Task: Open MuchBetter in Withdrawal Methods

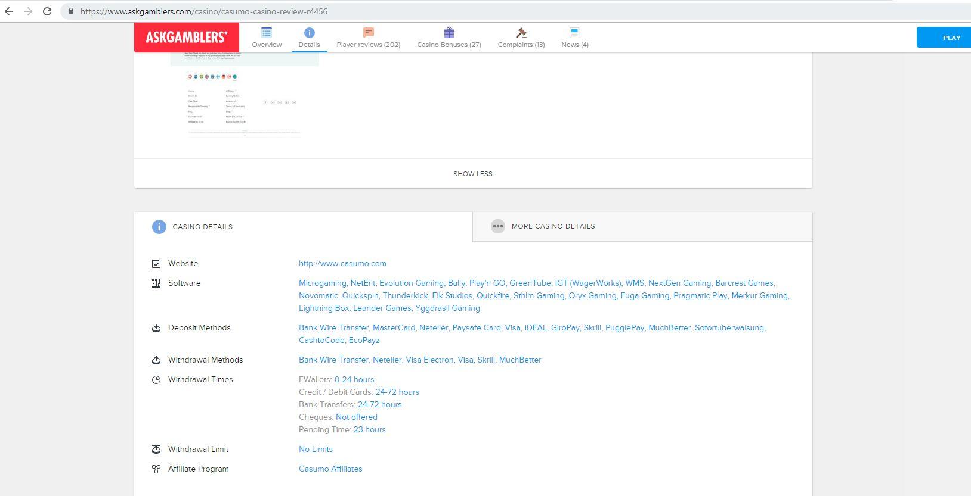Action: pyautogui.click(x=520, y=360)
